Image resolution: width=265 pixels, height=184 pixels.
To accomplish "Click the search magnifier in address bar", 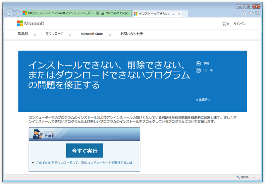I will pos(89,13).
